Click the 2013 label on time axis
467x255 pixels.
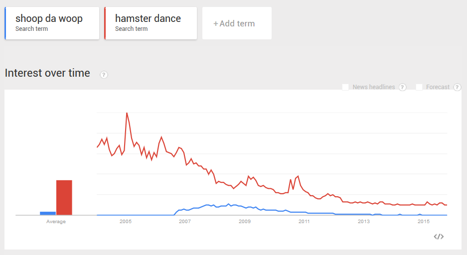tap(364, 221)
